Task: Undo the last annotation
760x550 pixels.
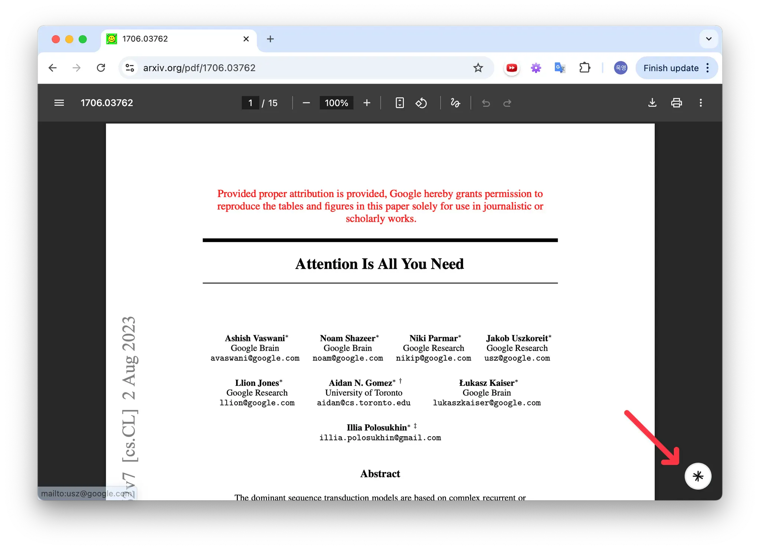Action: (486, 103)
